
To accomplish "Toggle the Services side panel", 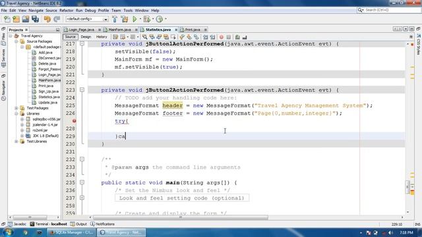I will pos(3,58).
